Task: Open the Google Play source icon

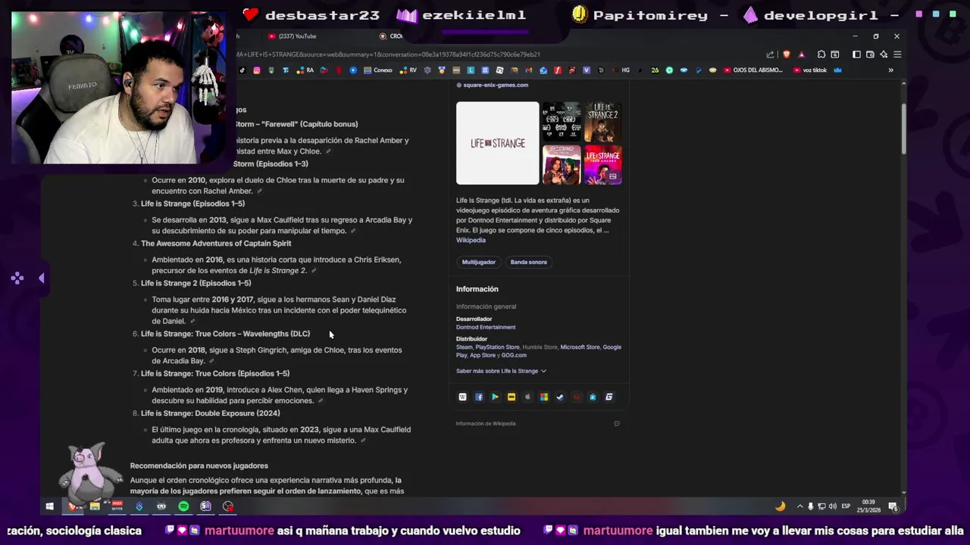Action: pos(495,397)
